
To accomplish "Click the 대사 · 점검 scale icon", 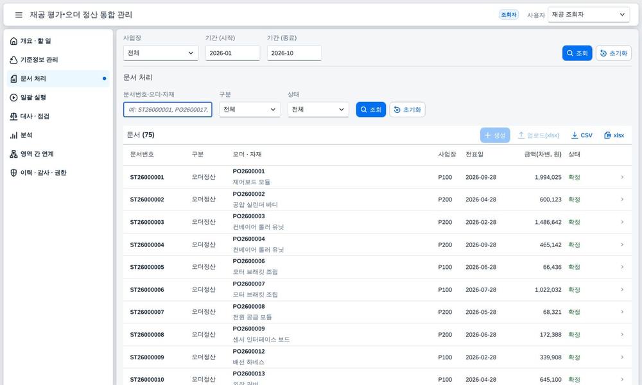I will (x=13, y=116).
